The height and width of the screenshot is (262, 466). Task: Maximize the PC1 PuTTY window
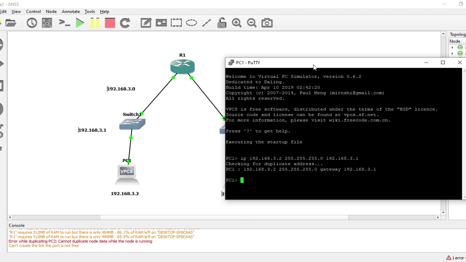point(443,63)
